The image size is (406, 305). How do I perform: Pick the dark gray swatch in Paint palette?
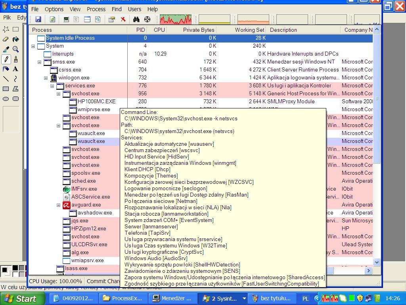tap(21, 268)
